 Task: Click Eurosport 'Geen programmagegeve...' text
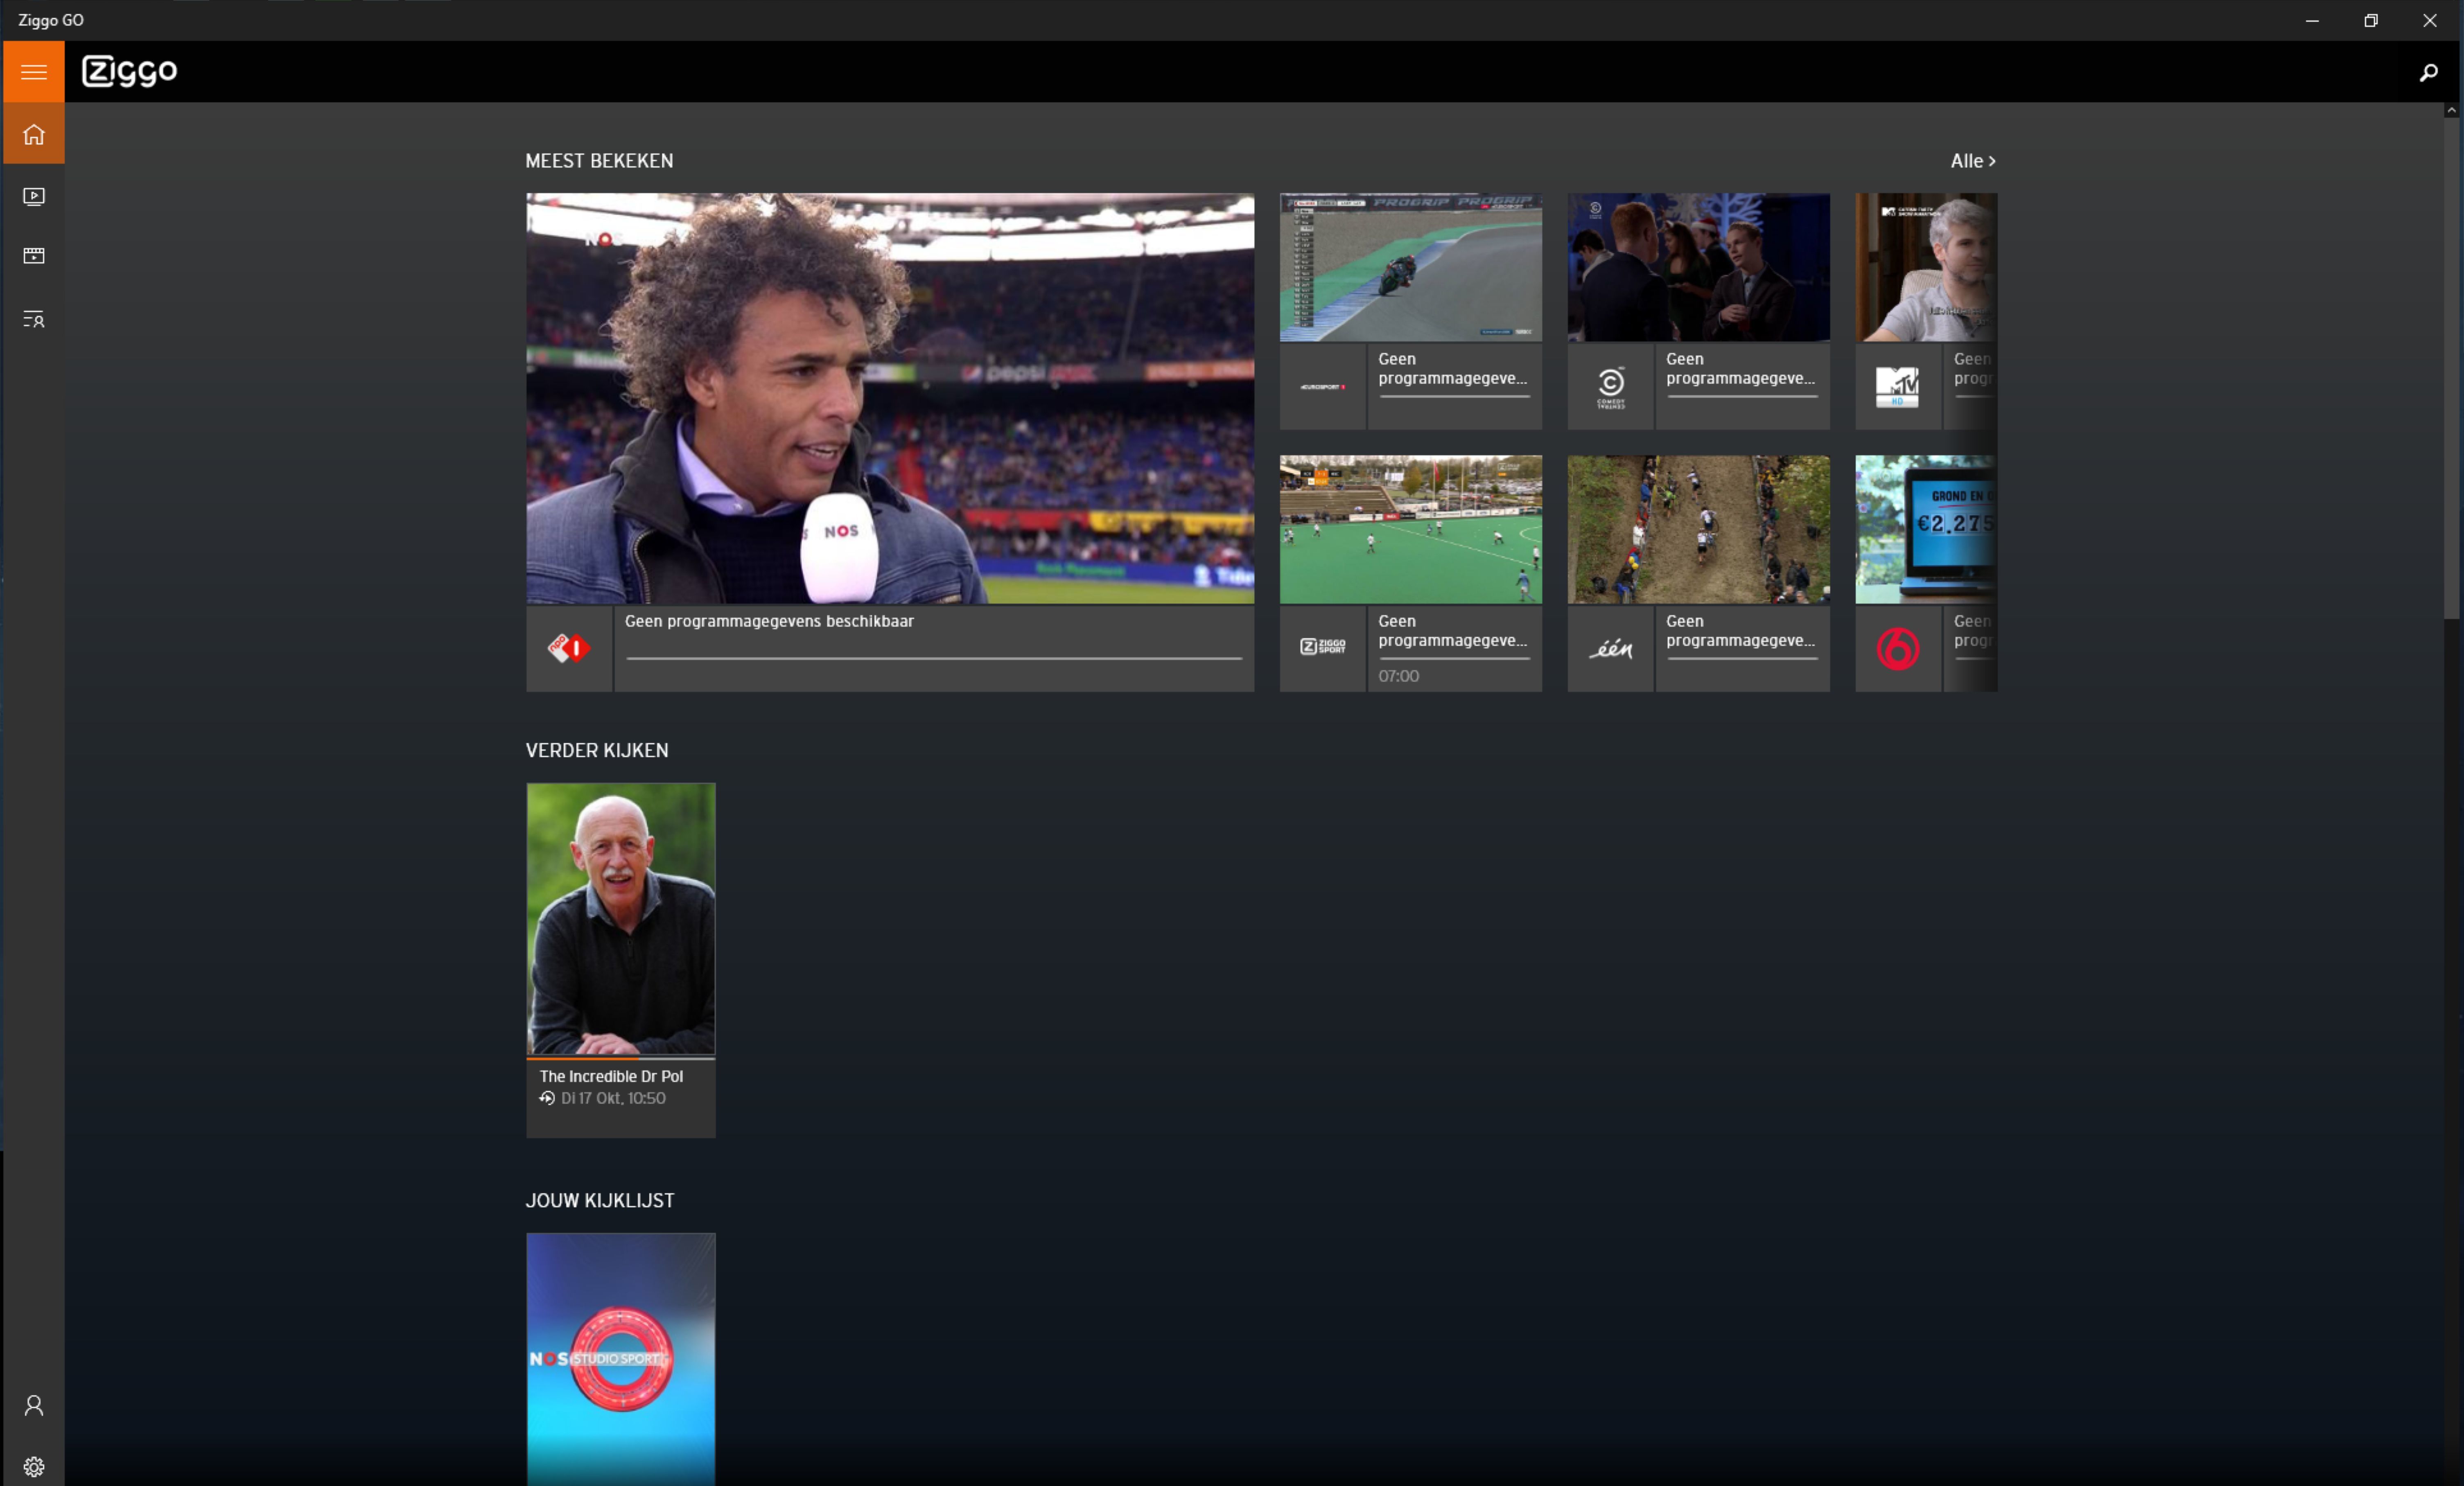pos(1452,369)
